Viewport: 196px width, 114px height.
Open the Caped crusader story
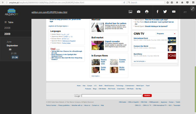(112, 41)
